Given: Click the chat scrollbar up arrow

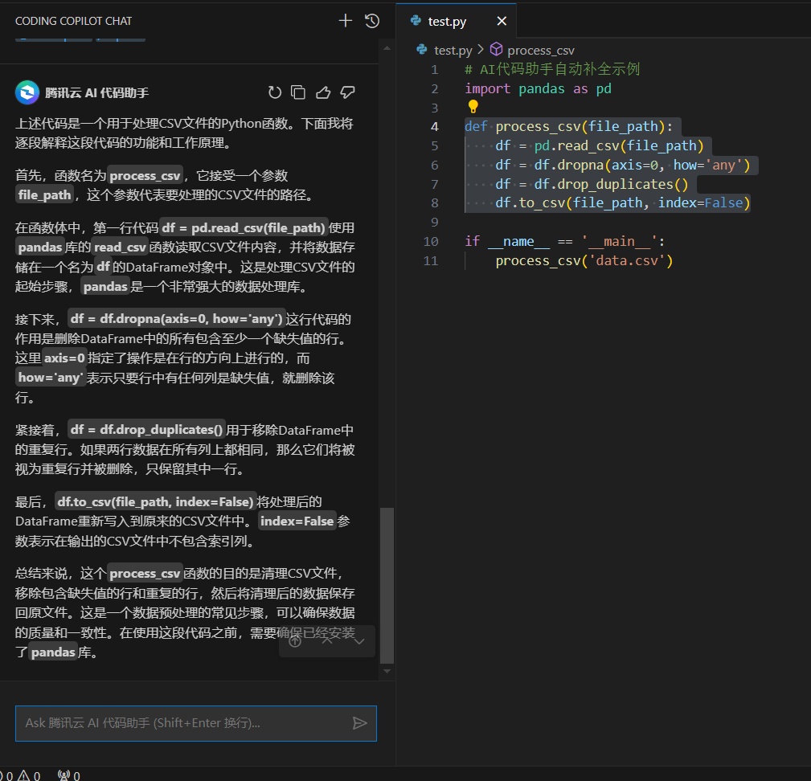Looking at the screenshot, I should point(387,48).
